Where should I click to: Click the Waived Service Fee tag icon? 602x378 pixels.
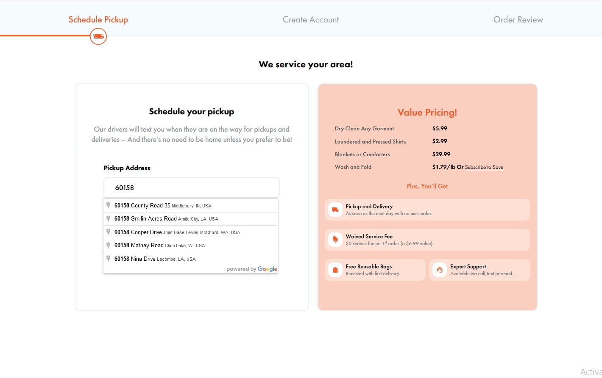(x=335, y=240)
